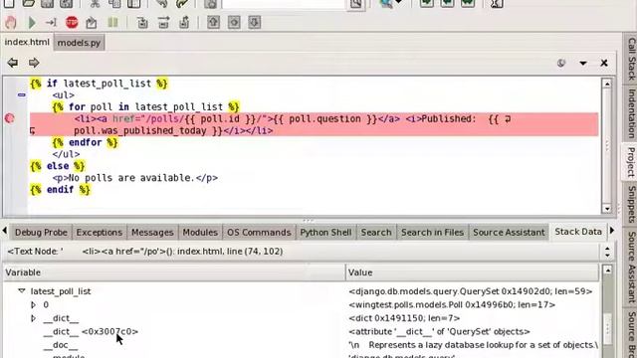The image size is (637, 358).
Task: Collapse the latest_poll_list tree node
Action: 22,291
